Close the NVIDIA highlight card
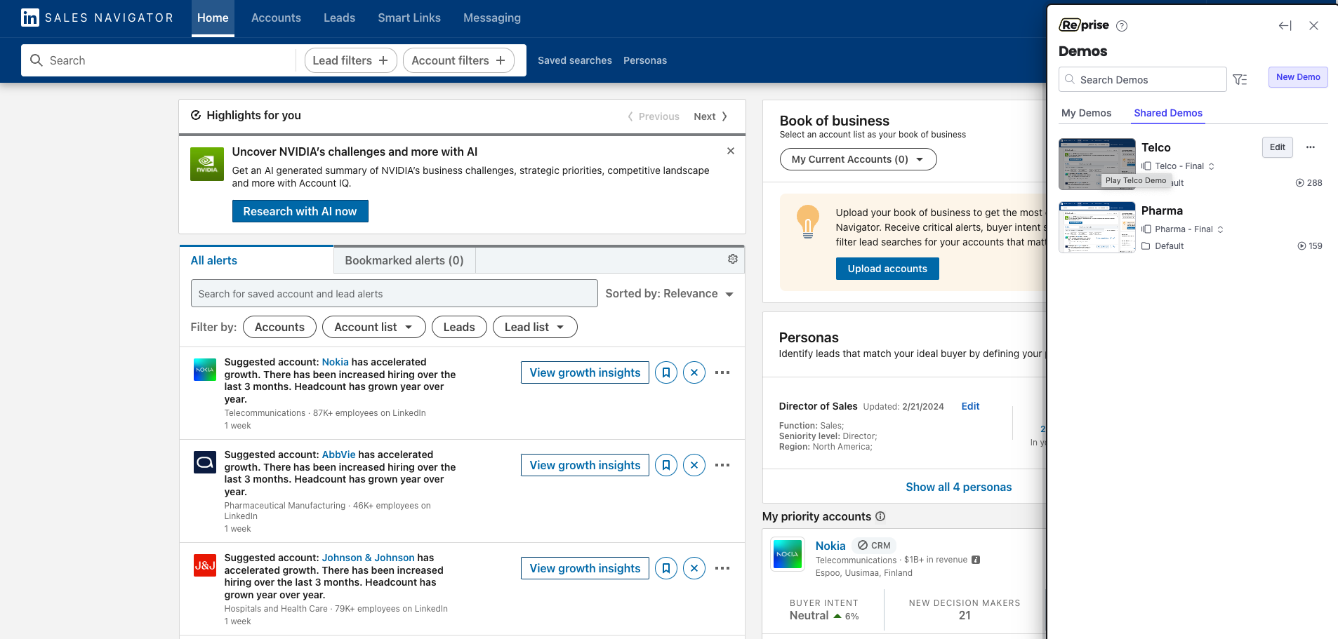The image size is (1338, 639). click(730, 151)
